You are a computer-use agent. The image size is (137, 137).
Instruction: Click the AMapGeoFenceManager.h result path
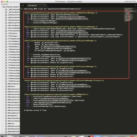61,13
